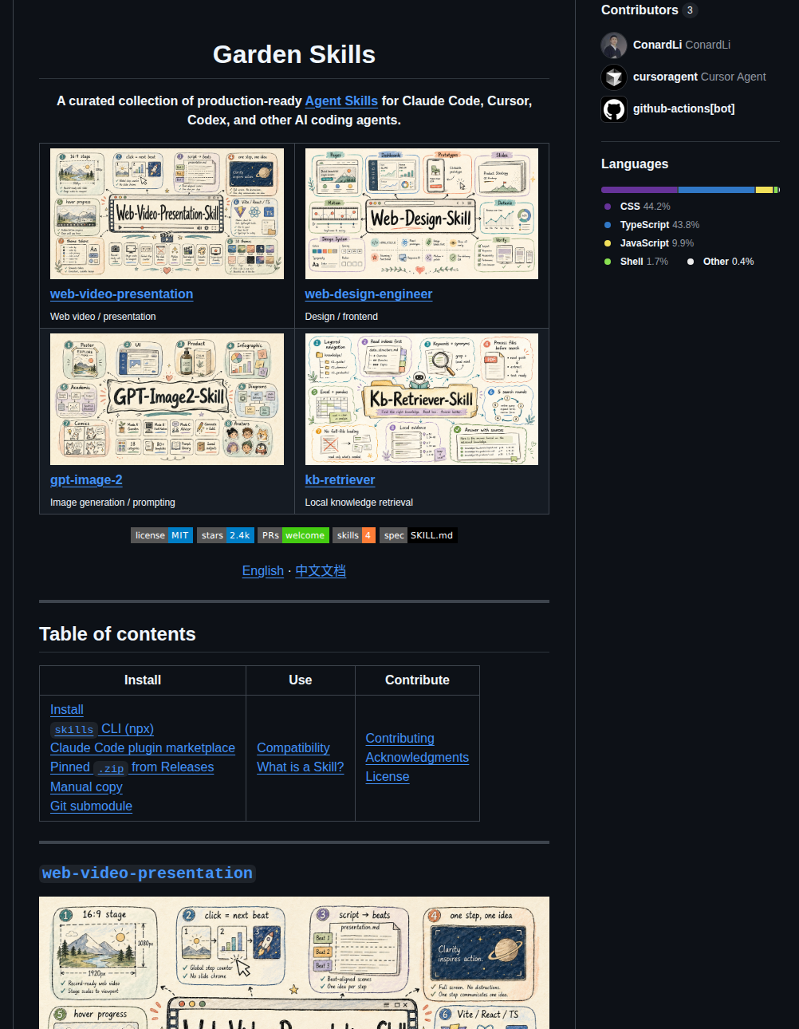
Task: Open Pinned .zip from Releases link
Action: tap(132, 767)
